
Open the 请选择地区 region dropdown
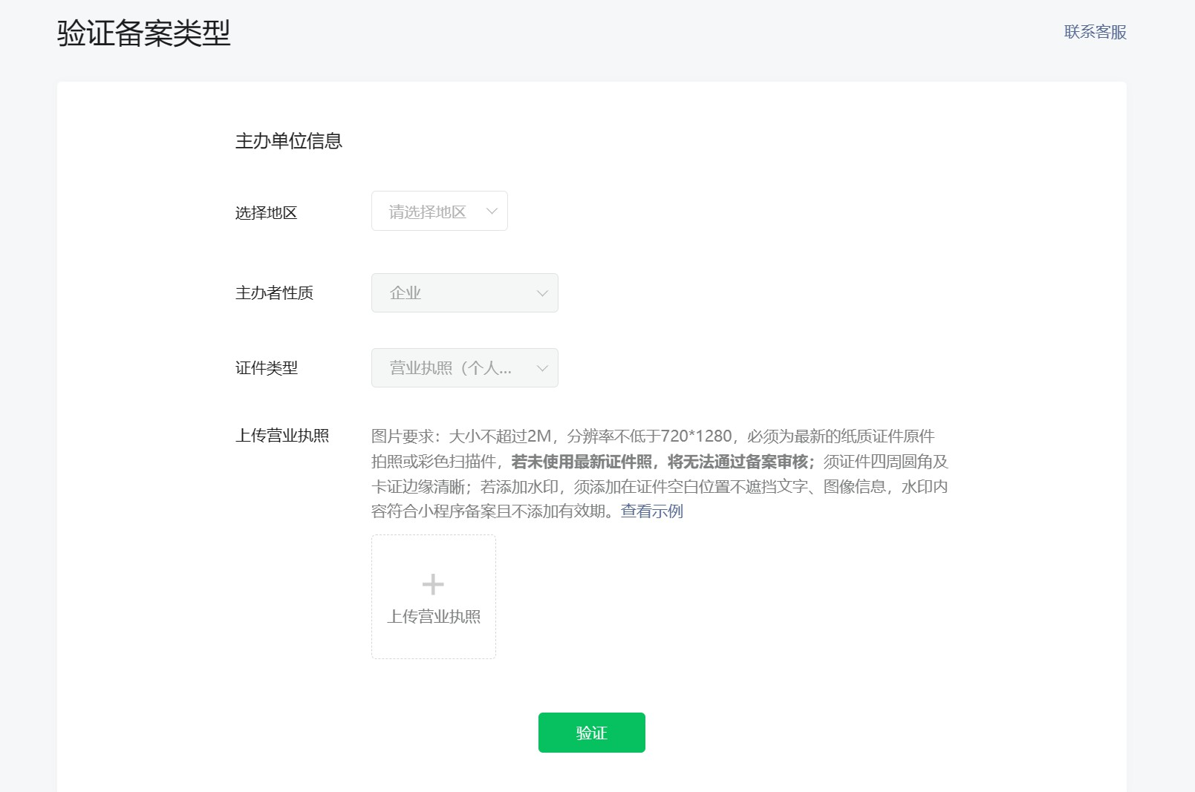440,211
